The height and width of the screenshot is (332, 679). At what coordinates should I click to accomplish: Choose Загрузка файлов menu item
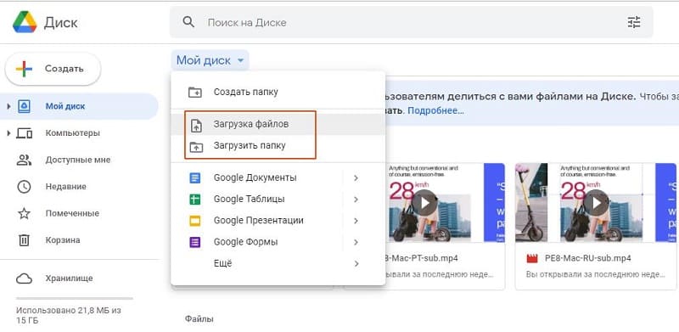tap(278, 124)
